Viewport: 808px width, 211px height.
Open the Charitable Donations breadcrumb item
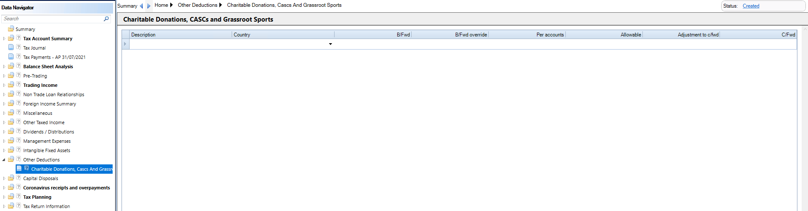click(284, 5)
